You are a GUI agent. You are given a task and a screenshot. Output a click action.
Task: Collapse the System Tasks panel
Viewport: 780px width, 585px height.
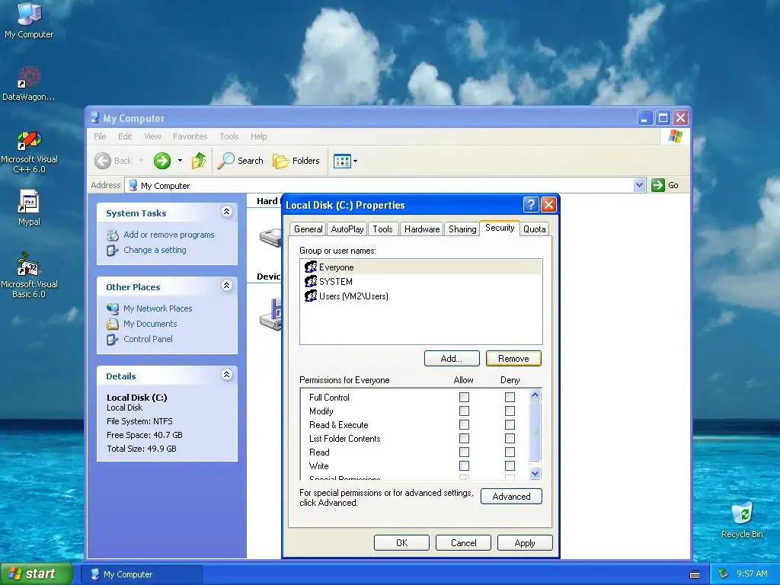[x=226, y=212]
